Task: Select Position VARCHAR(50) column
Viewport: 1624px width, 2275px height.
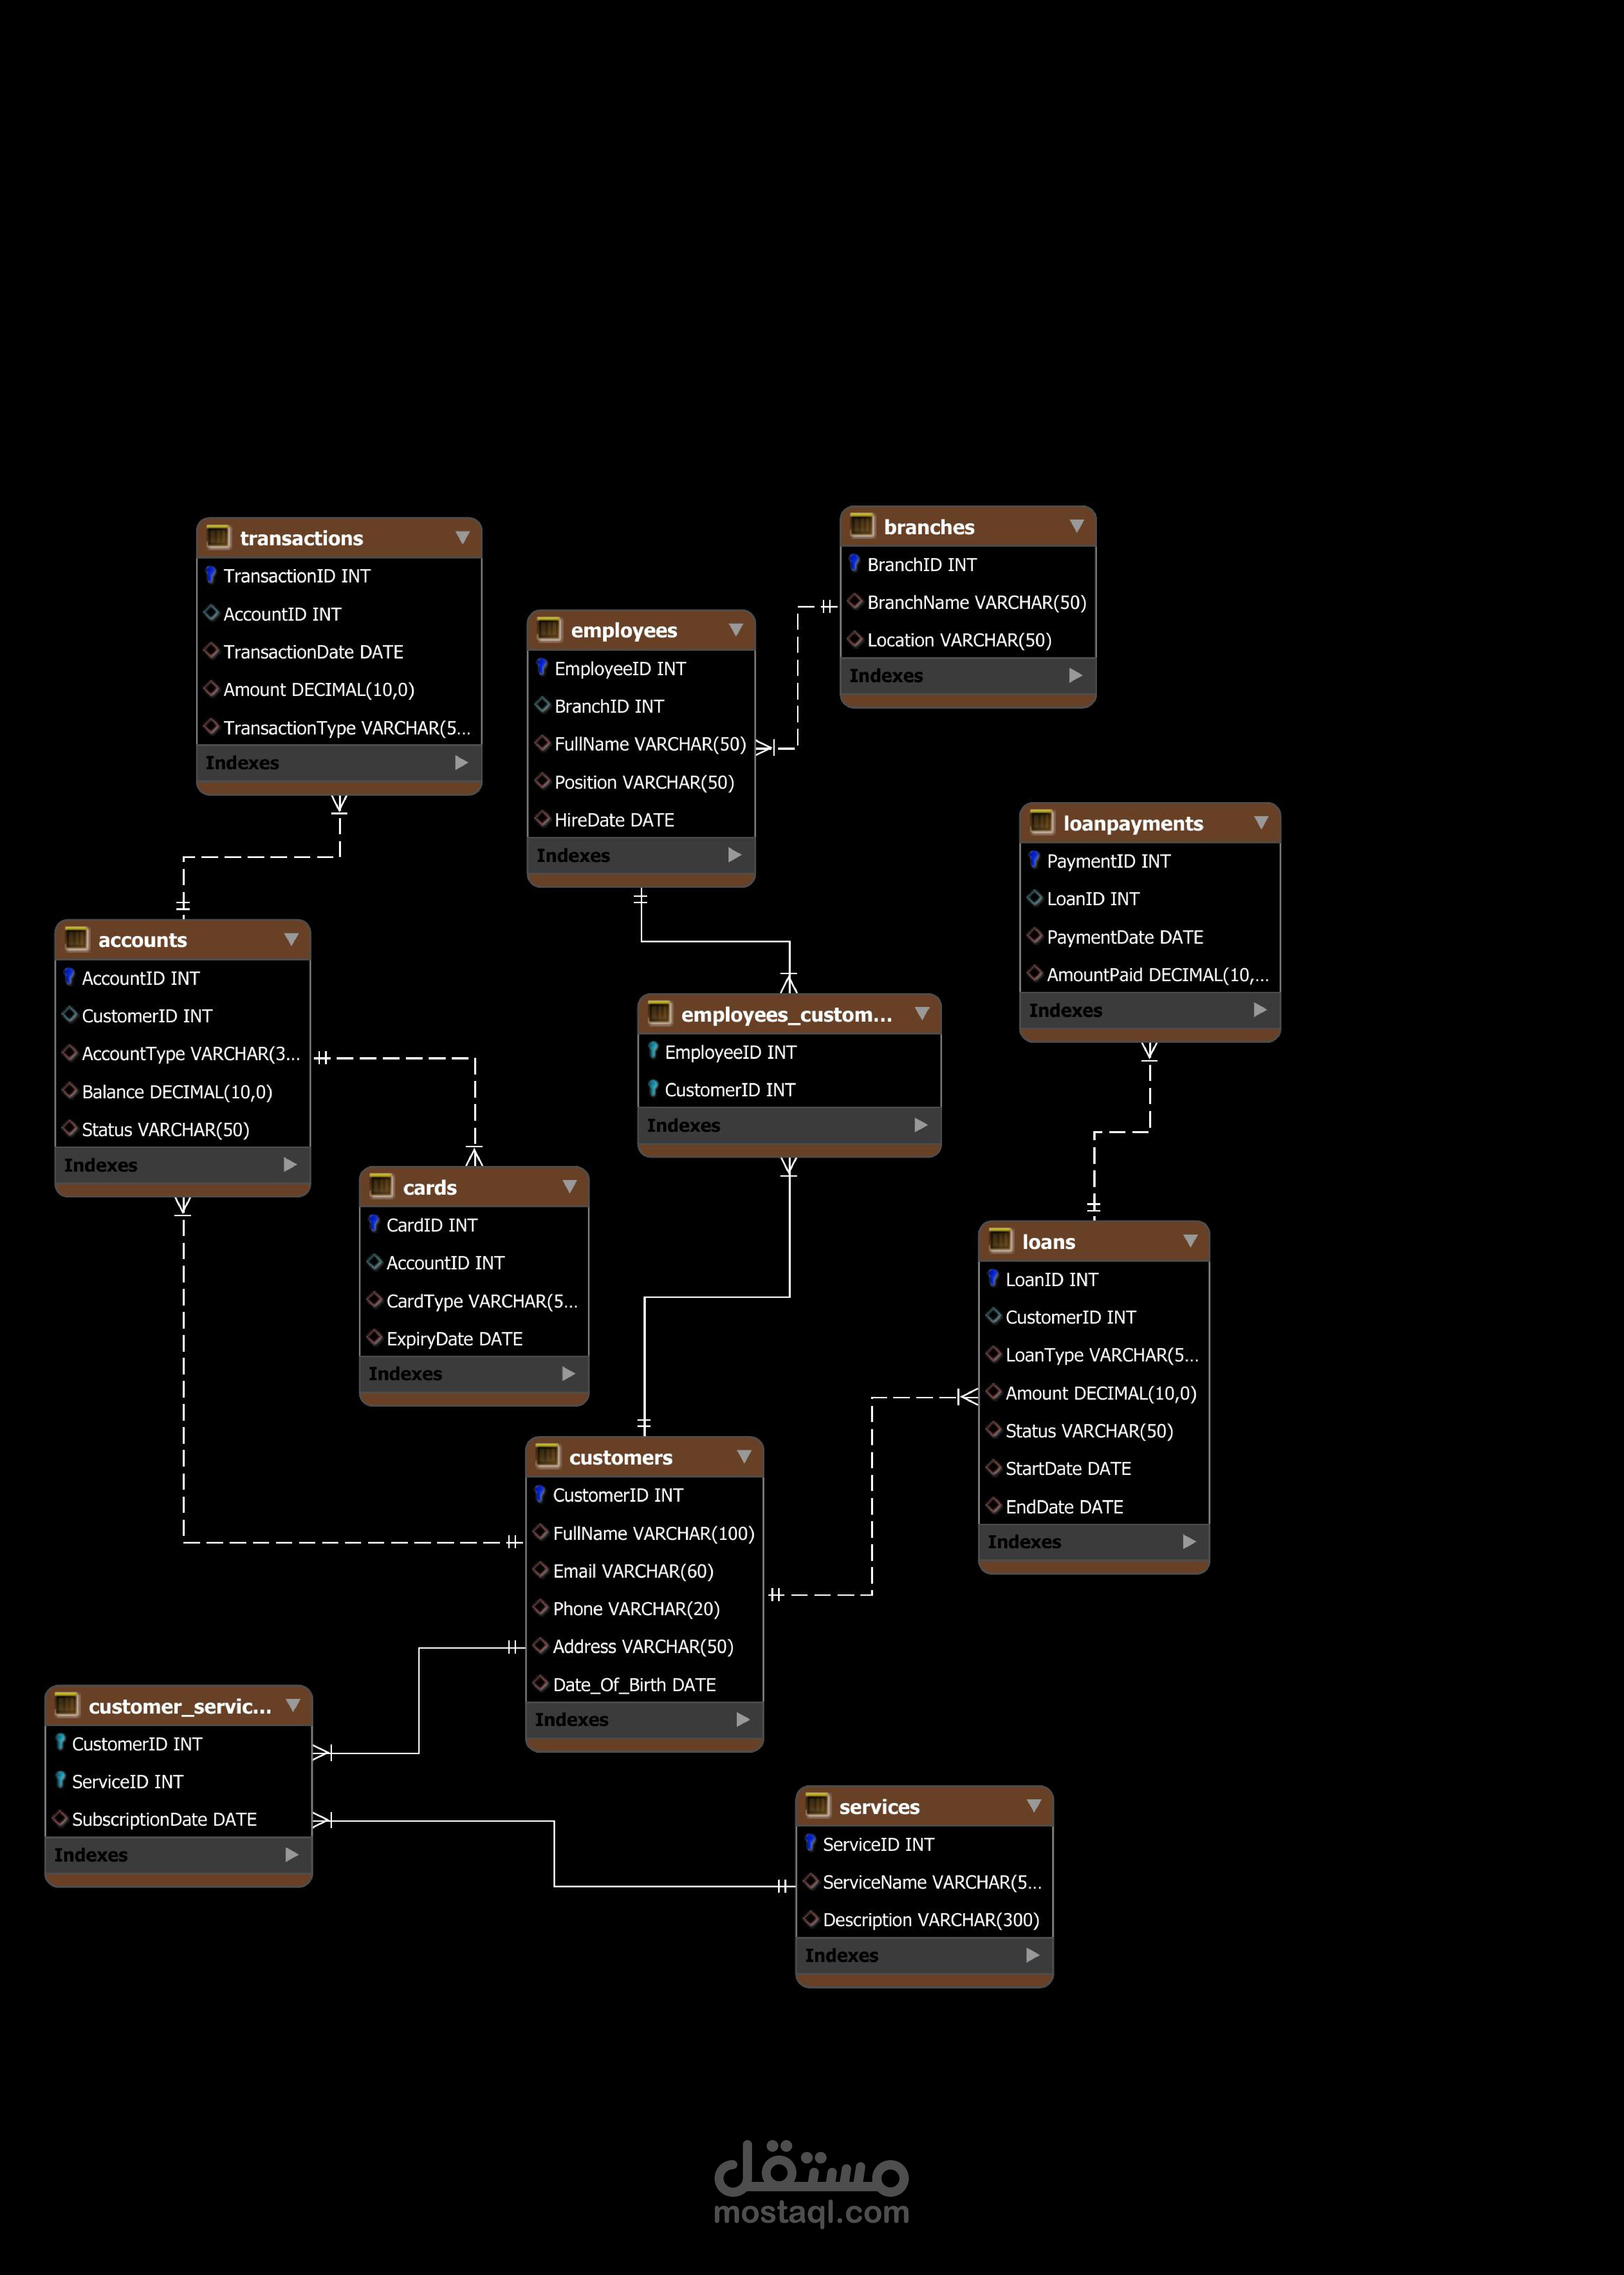Action: point(641,782)
